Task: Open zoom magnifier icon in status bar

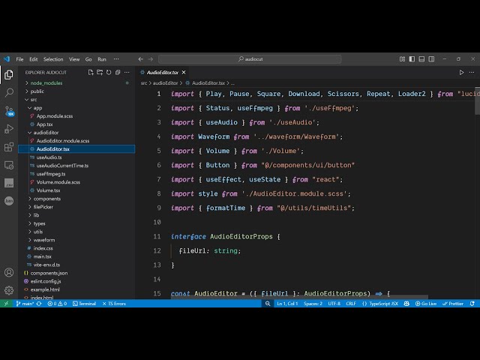Action: tap(268, 304)
